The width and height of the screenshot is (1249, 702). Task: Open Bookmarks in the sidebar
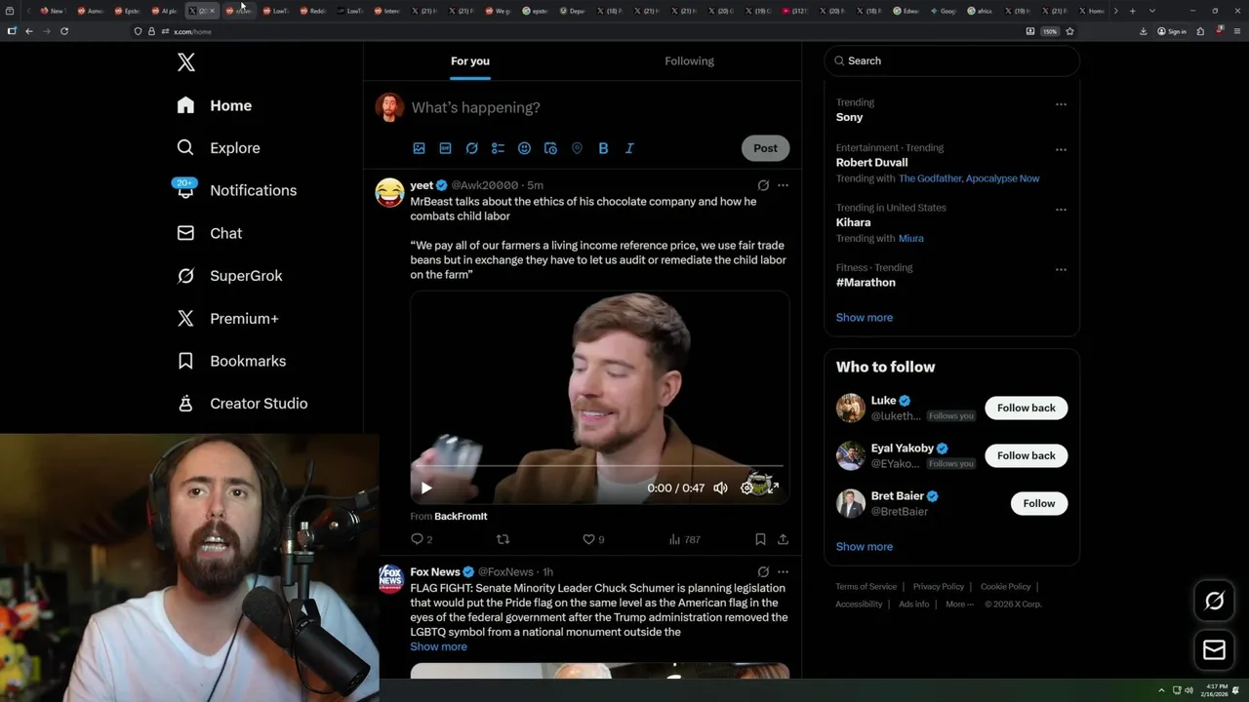pyautogui.click(x=231, y=361)
